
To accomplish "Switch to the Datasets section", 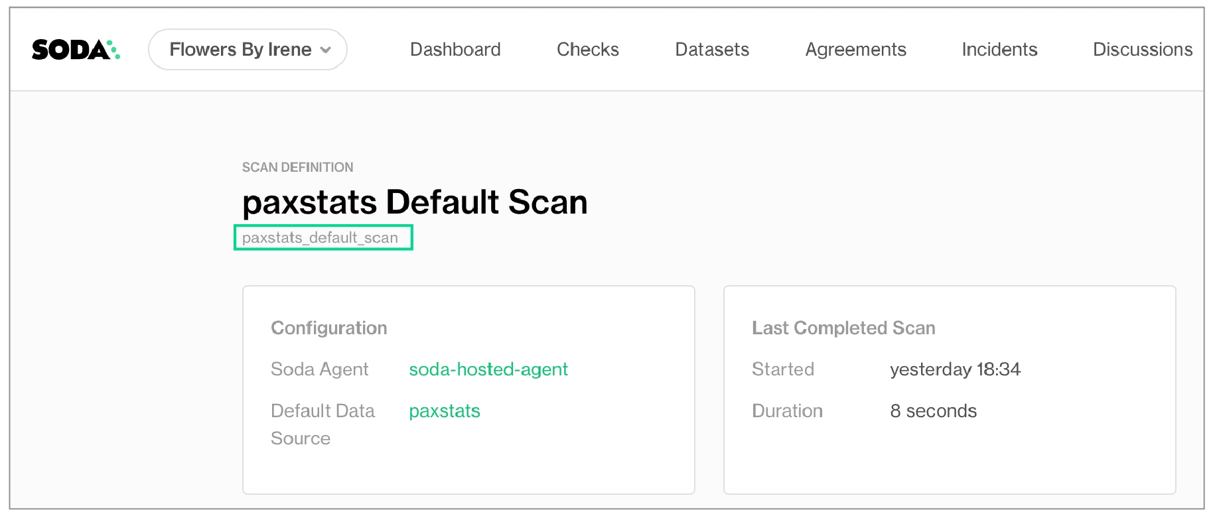I will pyautogui.click(x=712, y=50).
